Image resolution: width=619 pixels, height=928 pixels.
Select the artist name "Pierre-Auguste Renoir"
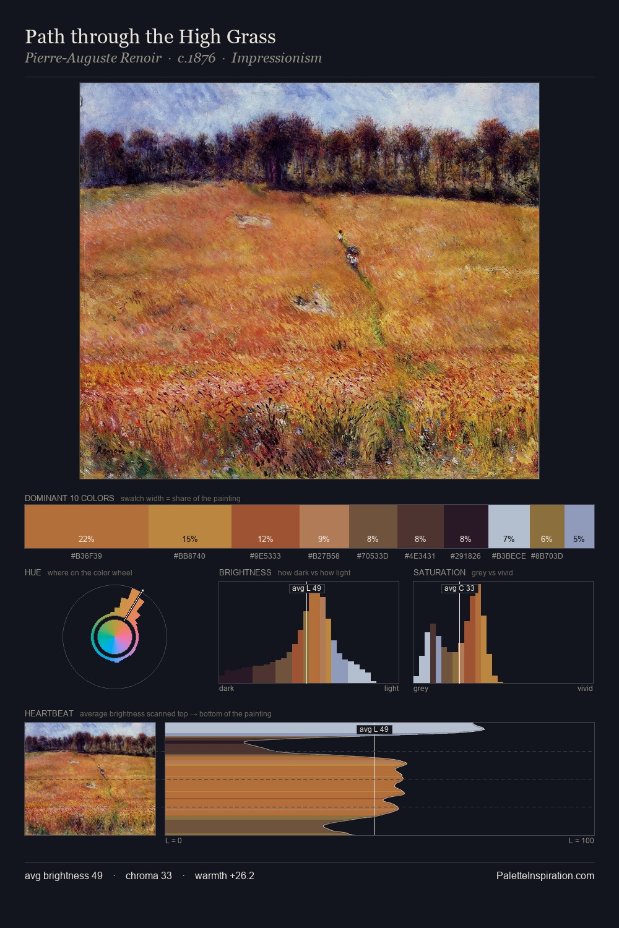(x=93, y=58)
